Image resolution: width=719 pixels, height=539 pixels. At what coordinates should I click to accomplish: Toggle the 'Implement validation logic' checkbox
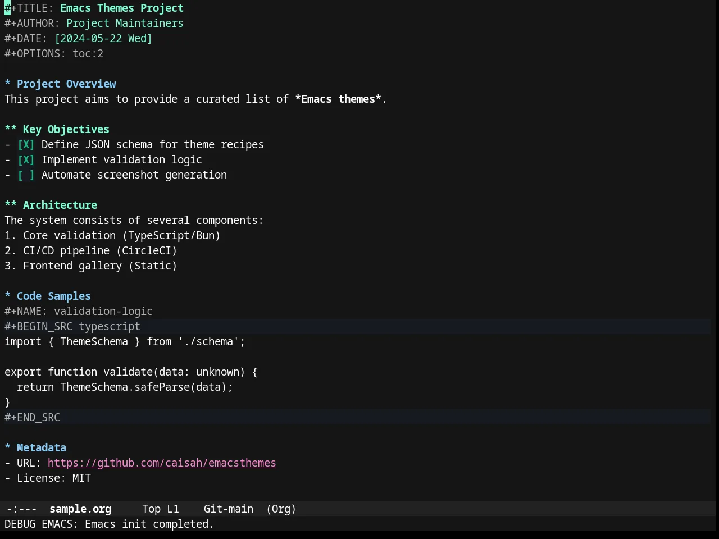tap(26, 159)
